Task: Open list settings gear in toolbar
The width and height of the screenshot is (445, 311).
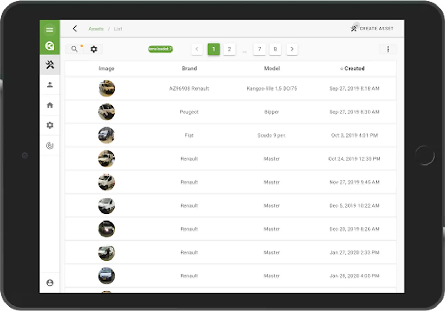Action: tap(94, 49)
